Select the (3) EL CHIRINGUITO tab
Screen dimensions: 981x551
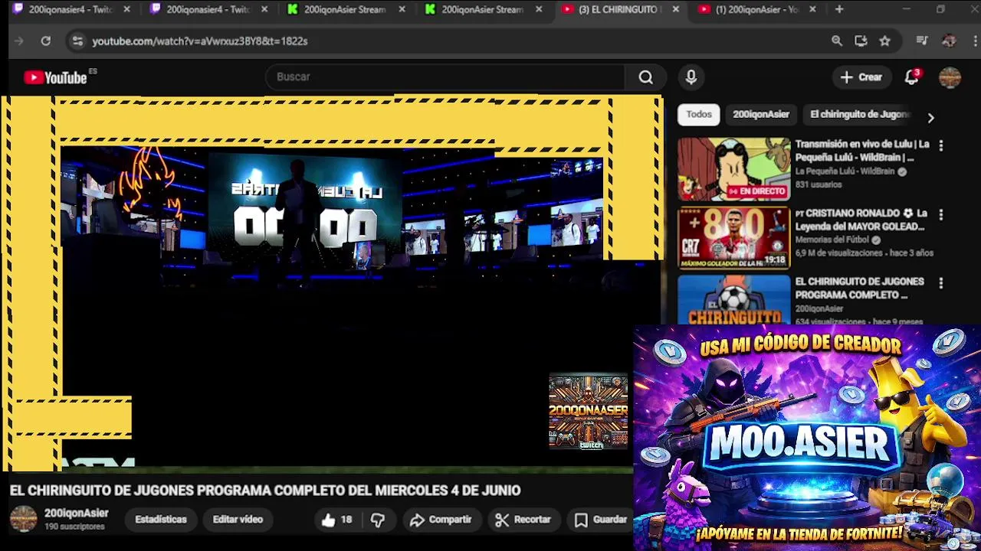[619, 9]
